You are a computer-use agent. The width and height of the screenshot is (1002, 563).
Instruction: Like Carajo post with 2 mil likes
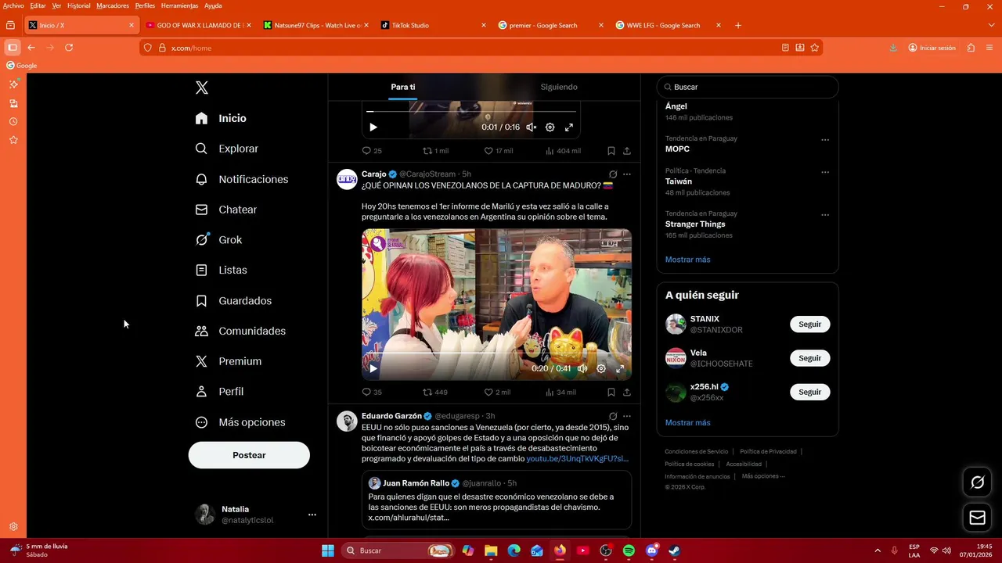pos(497,393)
